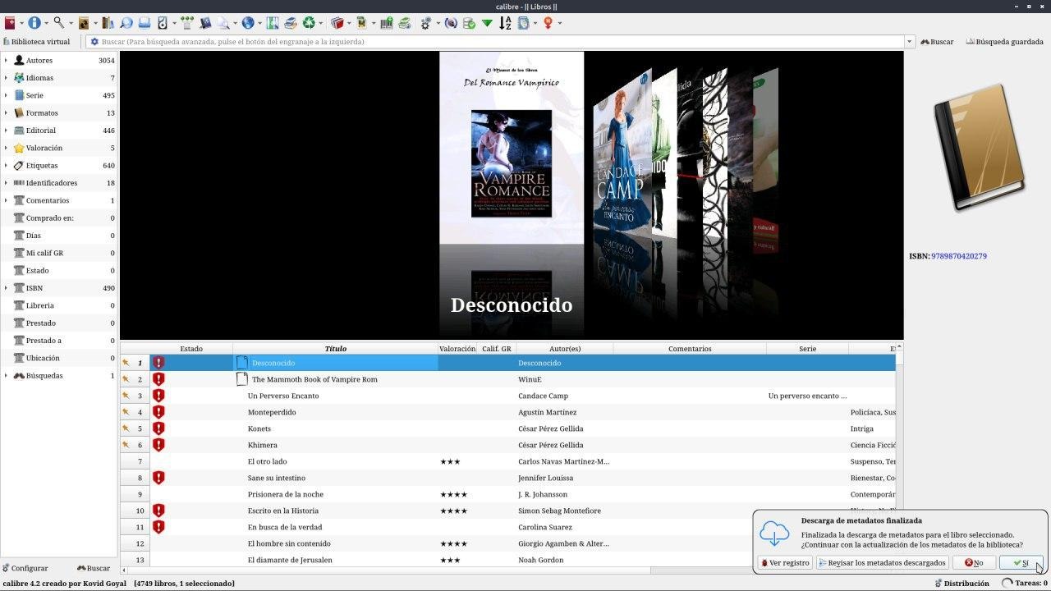Open the search bar history dropdown arrow
The width and height of the screenshot is (1051, 591).
tap(909, 42)
